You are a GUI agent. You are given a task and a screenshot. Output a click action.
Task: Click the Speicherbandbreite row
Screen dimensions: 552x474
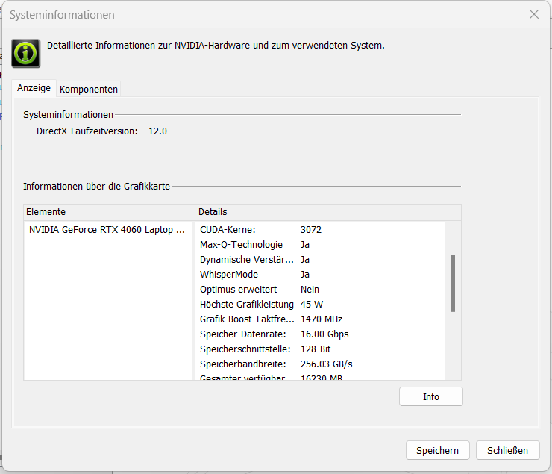pyautogui.click(x=261, y=364)
